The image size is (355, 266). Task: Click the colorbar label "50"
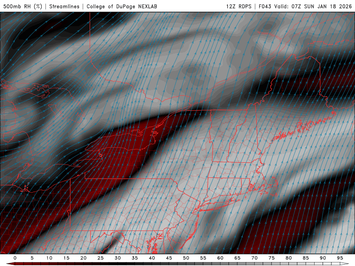[186, 258]
